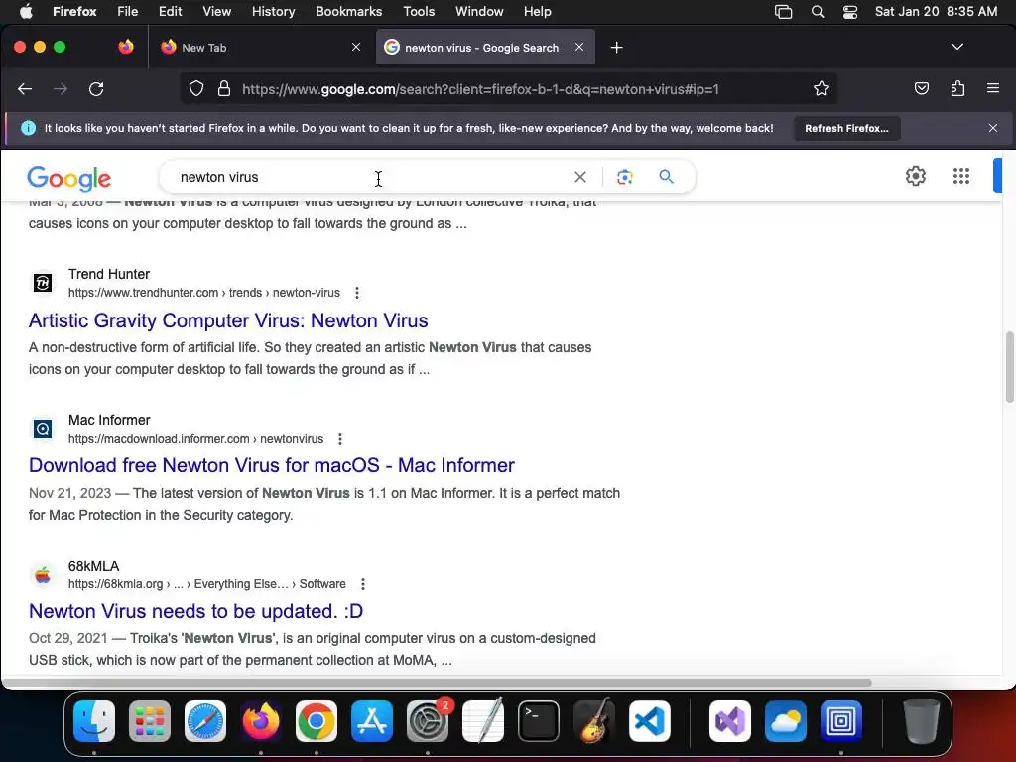The image size is (1016, 762).
Task: Open Firefox View pinned icon
Action: click(x=126, y=47)
